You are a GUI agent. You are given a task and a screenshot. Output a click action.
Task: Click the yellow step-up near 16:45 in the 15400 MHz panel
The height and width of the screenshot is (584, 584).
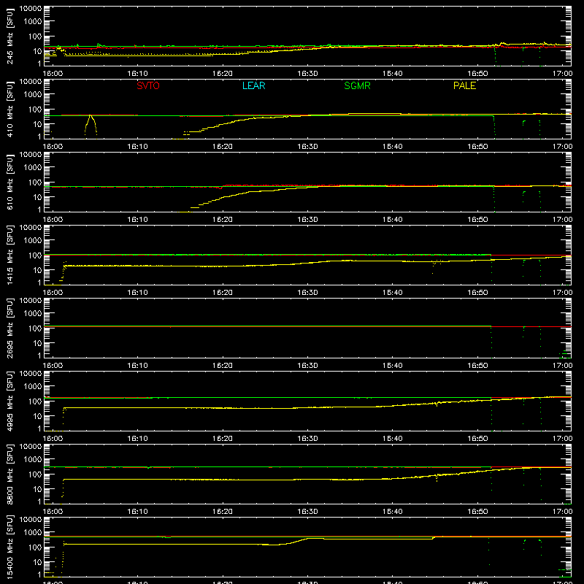(x=434, y=538)
